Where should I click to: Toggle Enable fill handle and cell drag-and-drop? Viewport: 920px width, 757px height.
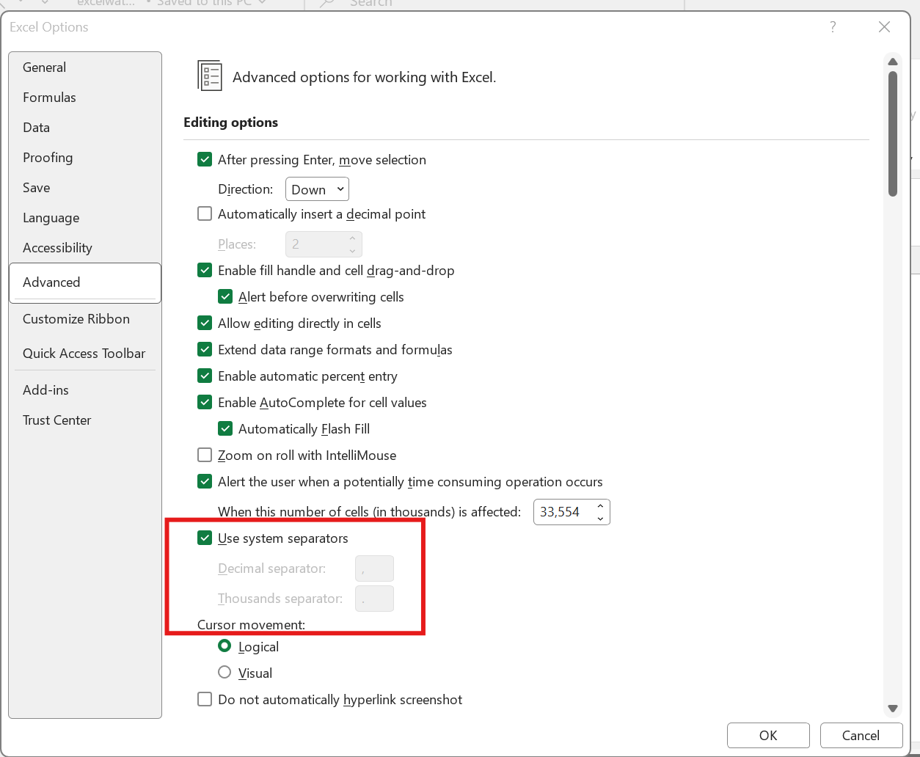pos(205,270)
